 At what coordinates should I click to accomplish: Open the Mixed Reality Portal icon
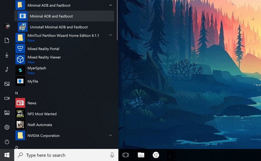click(20, 49)
